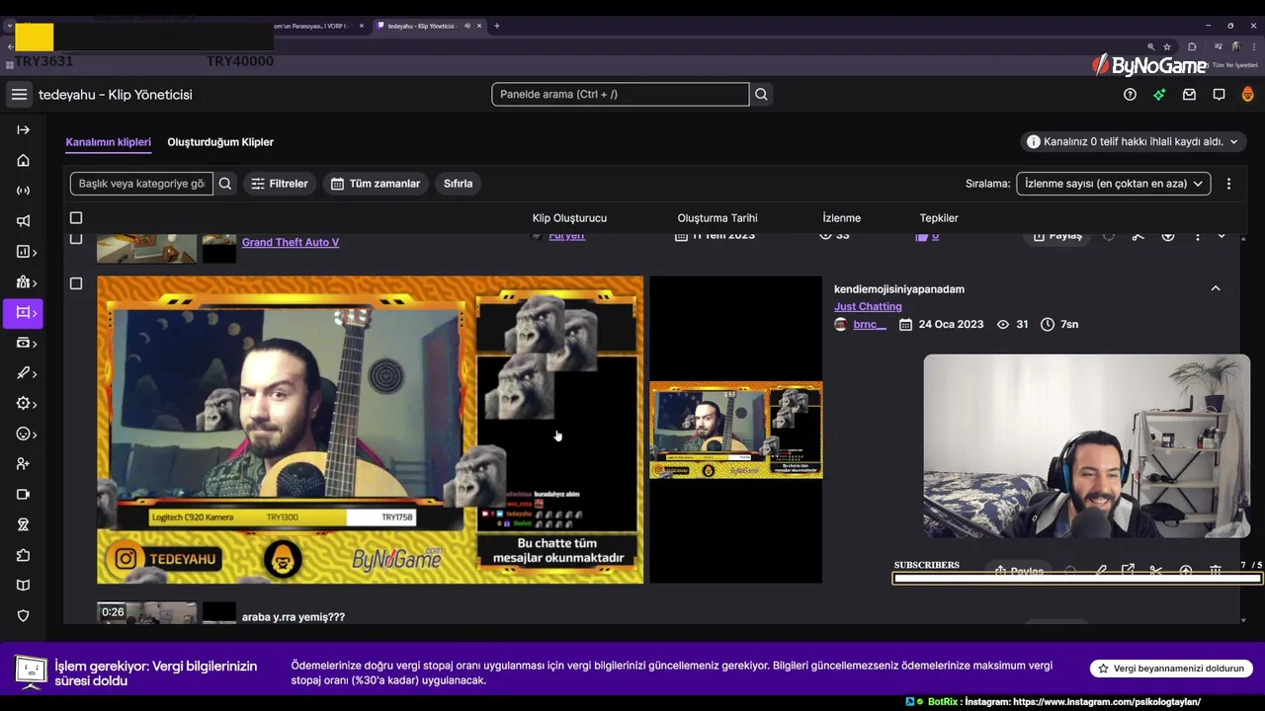Switch to Oluşturduğum Klipler tab
Viewport: 1265px width, 711px height.
click(x=220, y=142)
